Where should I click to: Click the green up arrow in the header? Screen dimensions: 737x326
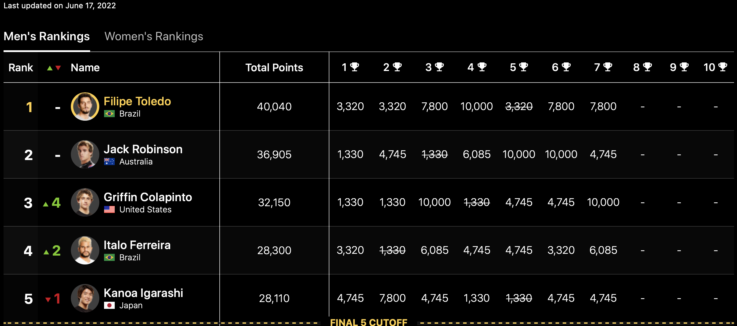tap(50, 68)
